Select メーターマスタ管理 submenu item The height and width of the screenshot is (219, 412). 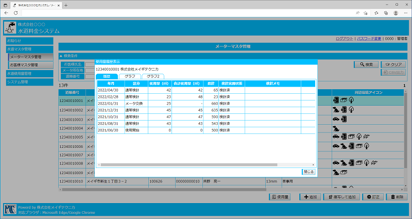coord(31,57)
